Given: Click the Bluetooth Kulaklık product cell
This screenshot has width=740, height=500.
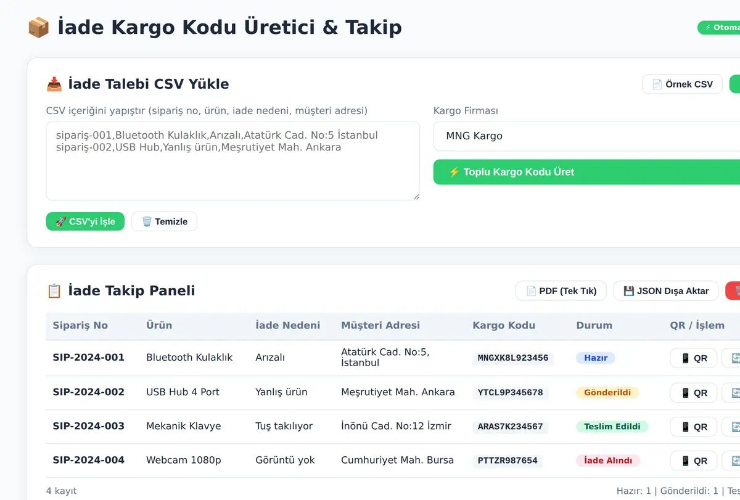Looking at the screenshot, I should click(189, 358).
